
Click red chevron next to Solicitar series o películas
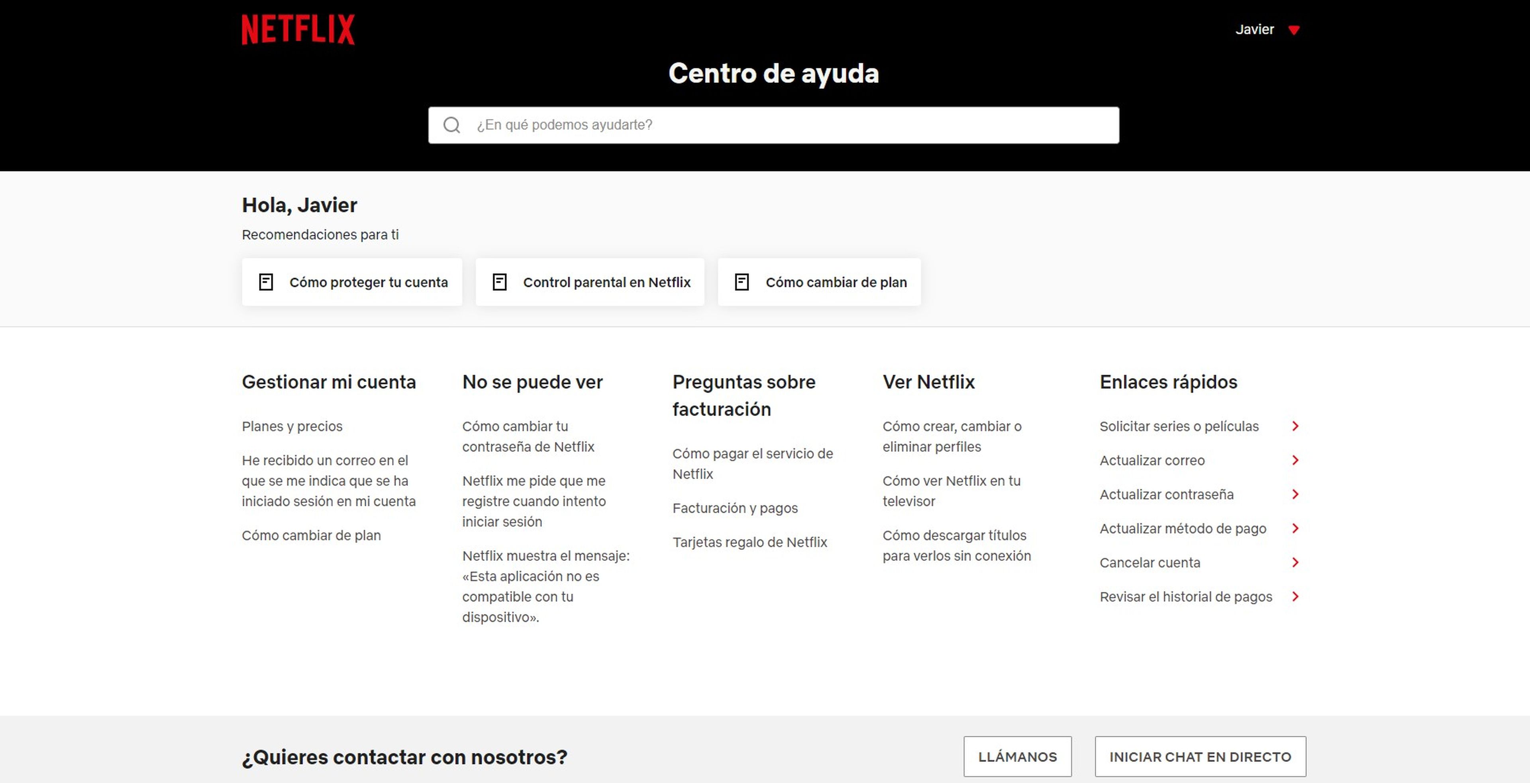[x=1295, y=426]
